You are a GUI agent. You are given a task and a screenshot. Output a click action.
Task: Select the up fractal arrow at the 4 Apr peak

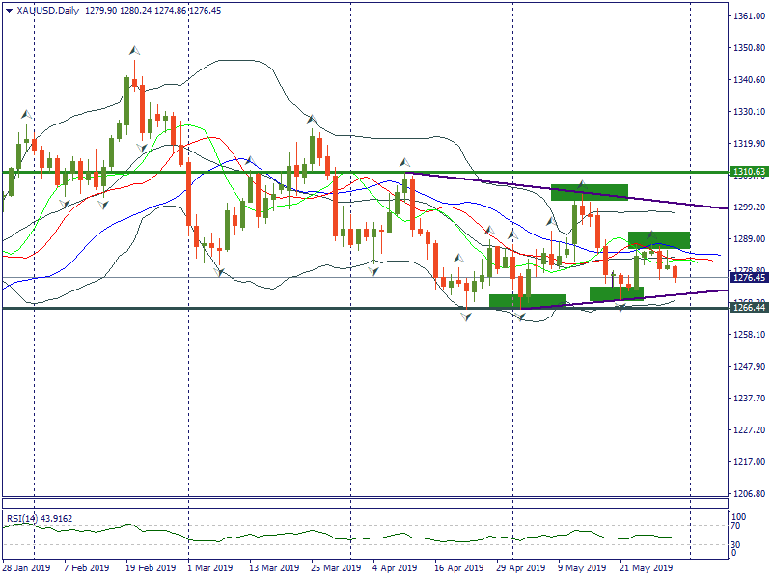[405, 162]
